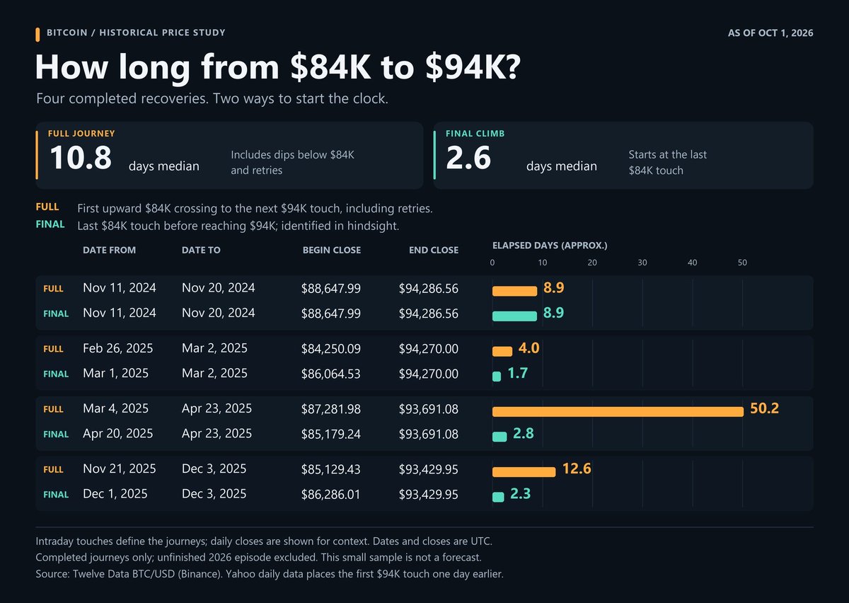Click the orange bar labeled 12.6
The height and width of the screenshot is (603, 849).
click(524, 472)
